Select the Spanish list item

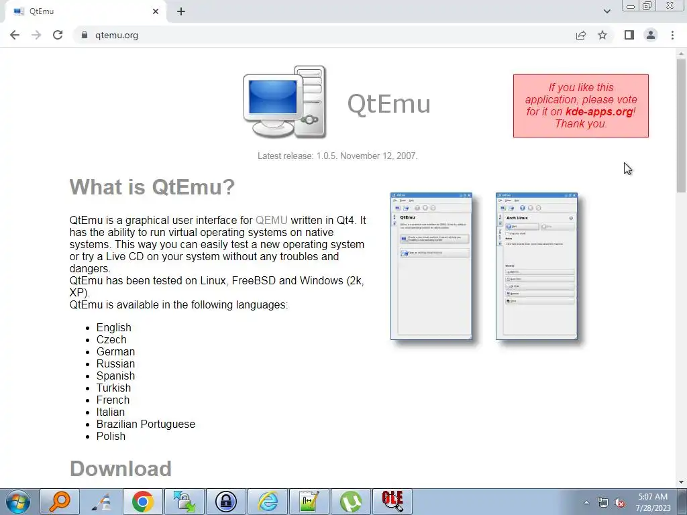pos(115,376)
